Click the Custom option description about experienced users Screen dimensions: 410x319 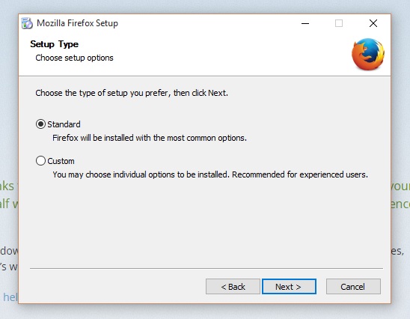(210, 174)
